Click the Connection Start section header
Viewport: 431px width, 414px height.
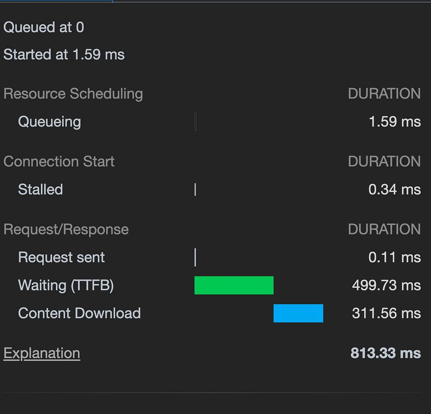(59, 162)
